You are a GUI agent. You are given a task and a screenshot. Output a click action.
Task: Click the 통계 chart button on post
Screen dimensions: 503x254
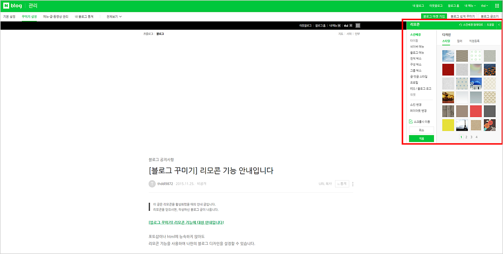tap(342, 184)
